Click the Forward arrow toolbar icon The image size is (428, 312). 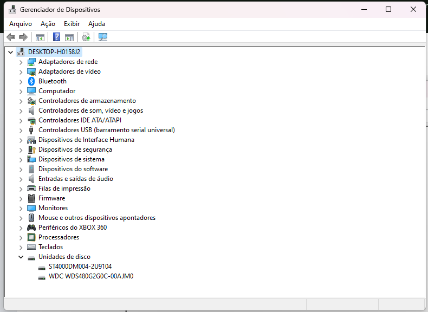[x=23, y=37]
